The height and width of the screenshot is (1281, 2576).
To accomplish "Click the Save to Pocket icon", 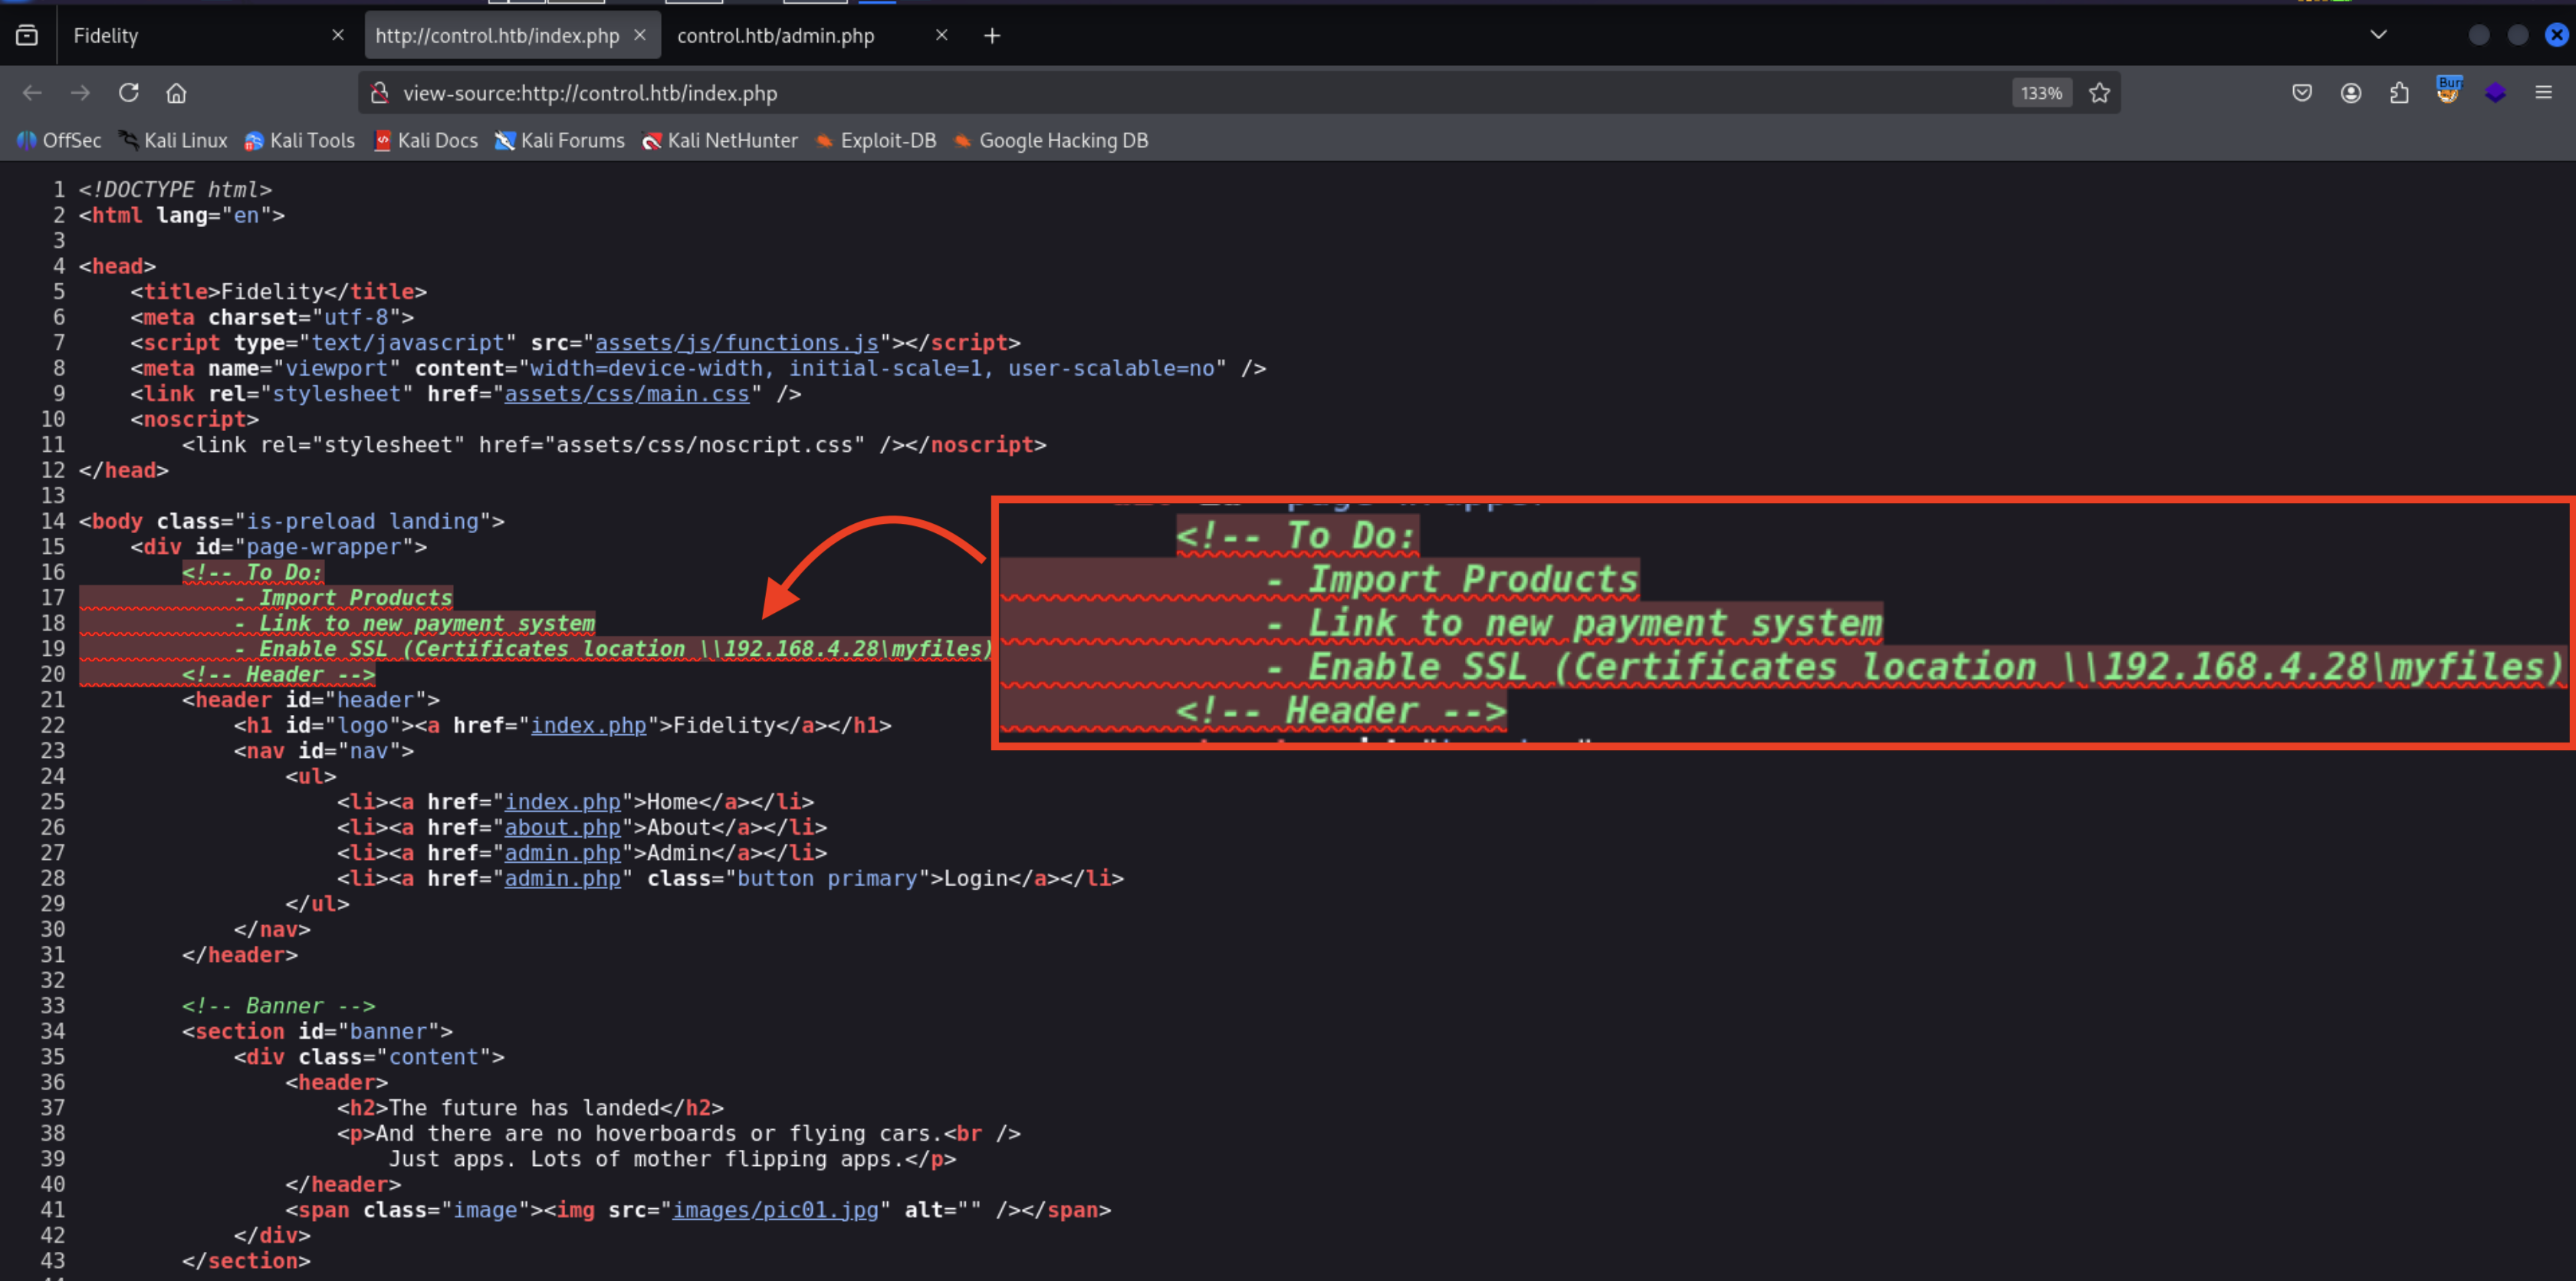I will pyautogui.click(x=2302, y=93).
